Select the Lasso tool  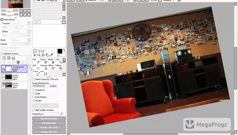39,51
